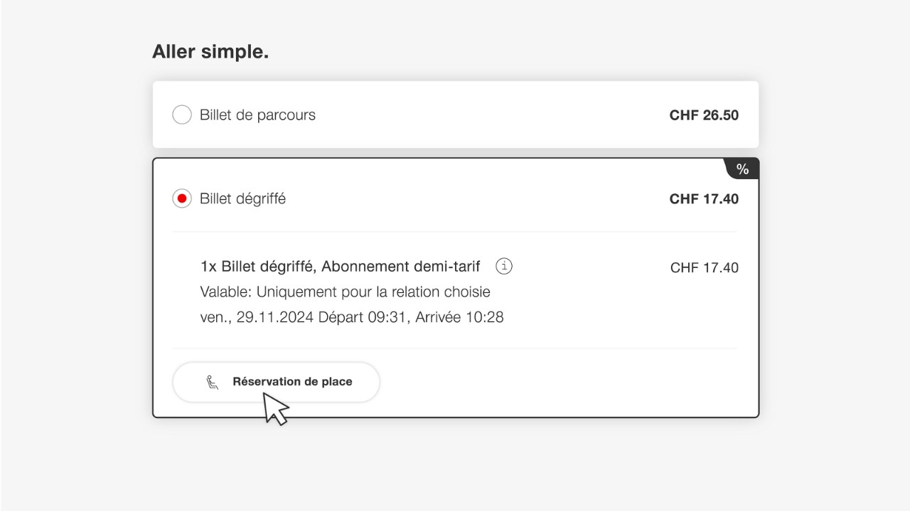Click the Billet de parcours card
This screenshot has height=512, width=910.
click(x=455, y=114)
